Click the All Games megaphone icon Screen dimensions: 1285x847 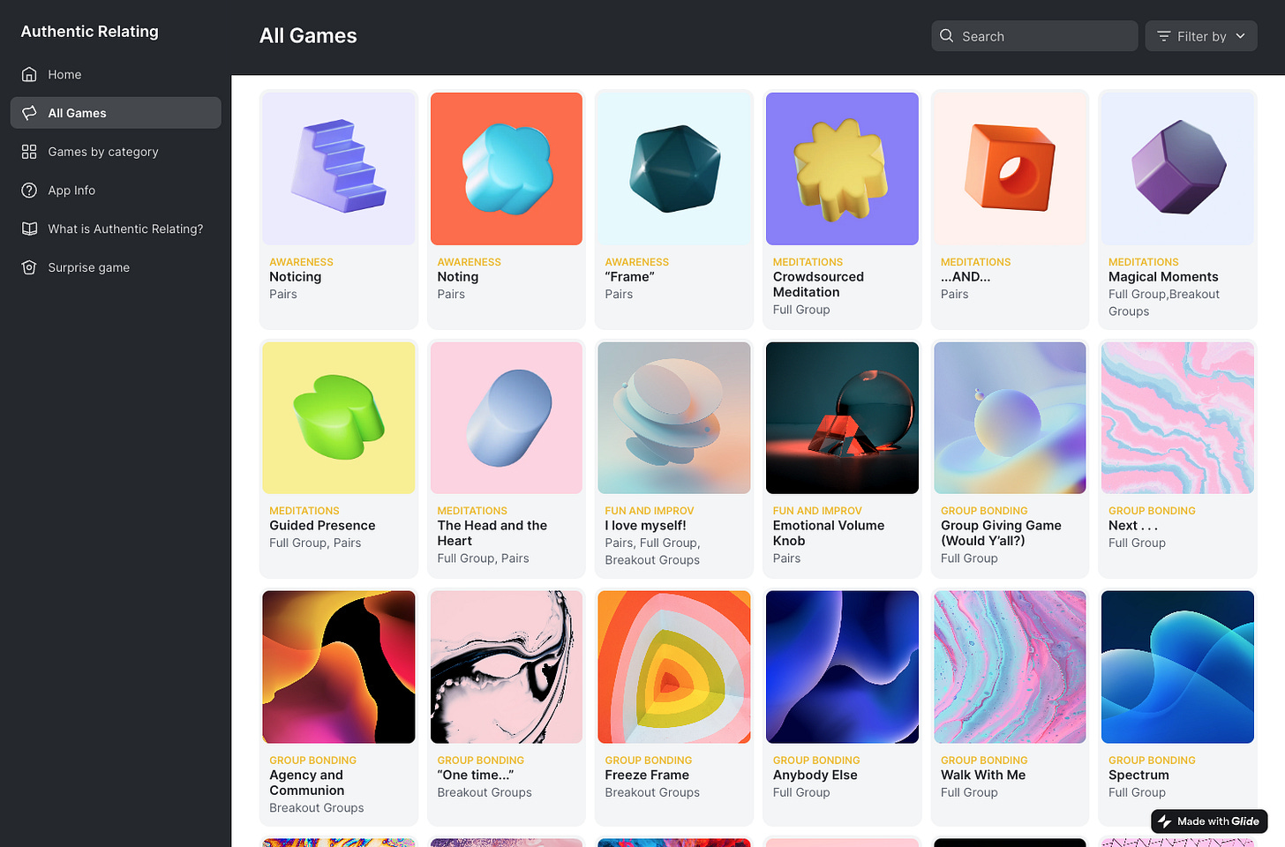[29, 113]
